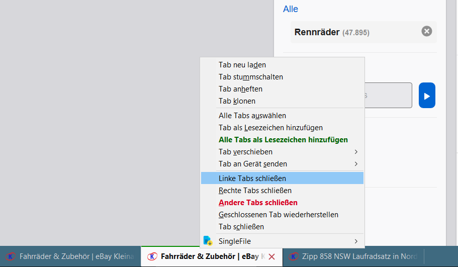Viewport: 458px width, 267px height.
Task: Click the gray input field beside the arrow
Action: 387,96
